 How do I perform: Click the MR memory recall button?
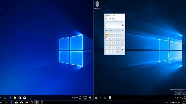point(111,31)
